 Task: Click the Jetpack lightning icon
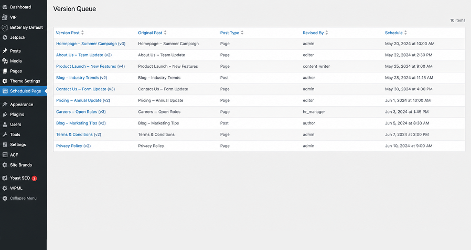point(5,37)
